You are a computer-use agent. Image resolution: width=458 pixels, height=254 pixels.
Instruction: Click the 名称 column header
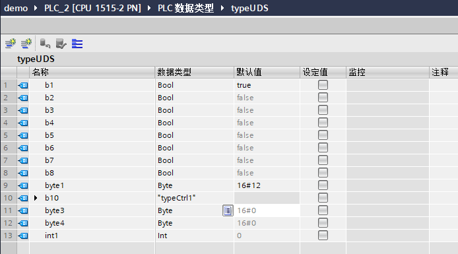(x=92, y=72)
